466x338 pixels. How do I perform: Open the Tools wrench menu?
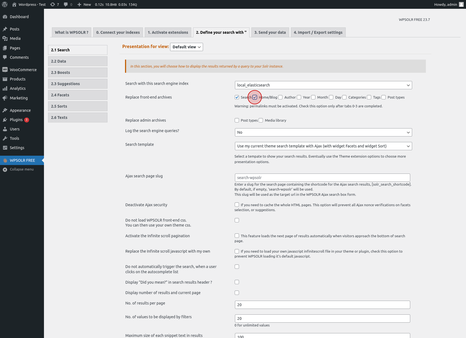tap(22, 138)
